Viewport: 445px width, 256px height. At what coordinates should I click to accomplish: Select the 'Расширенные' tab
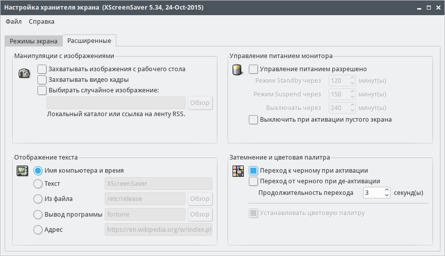[x=89, y=40]
